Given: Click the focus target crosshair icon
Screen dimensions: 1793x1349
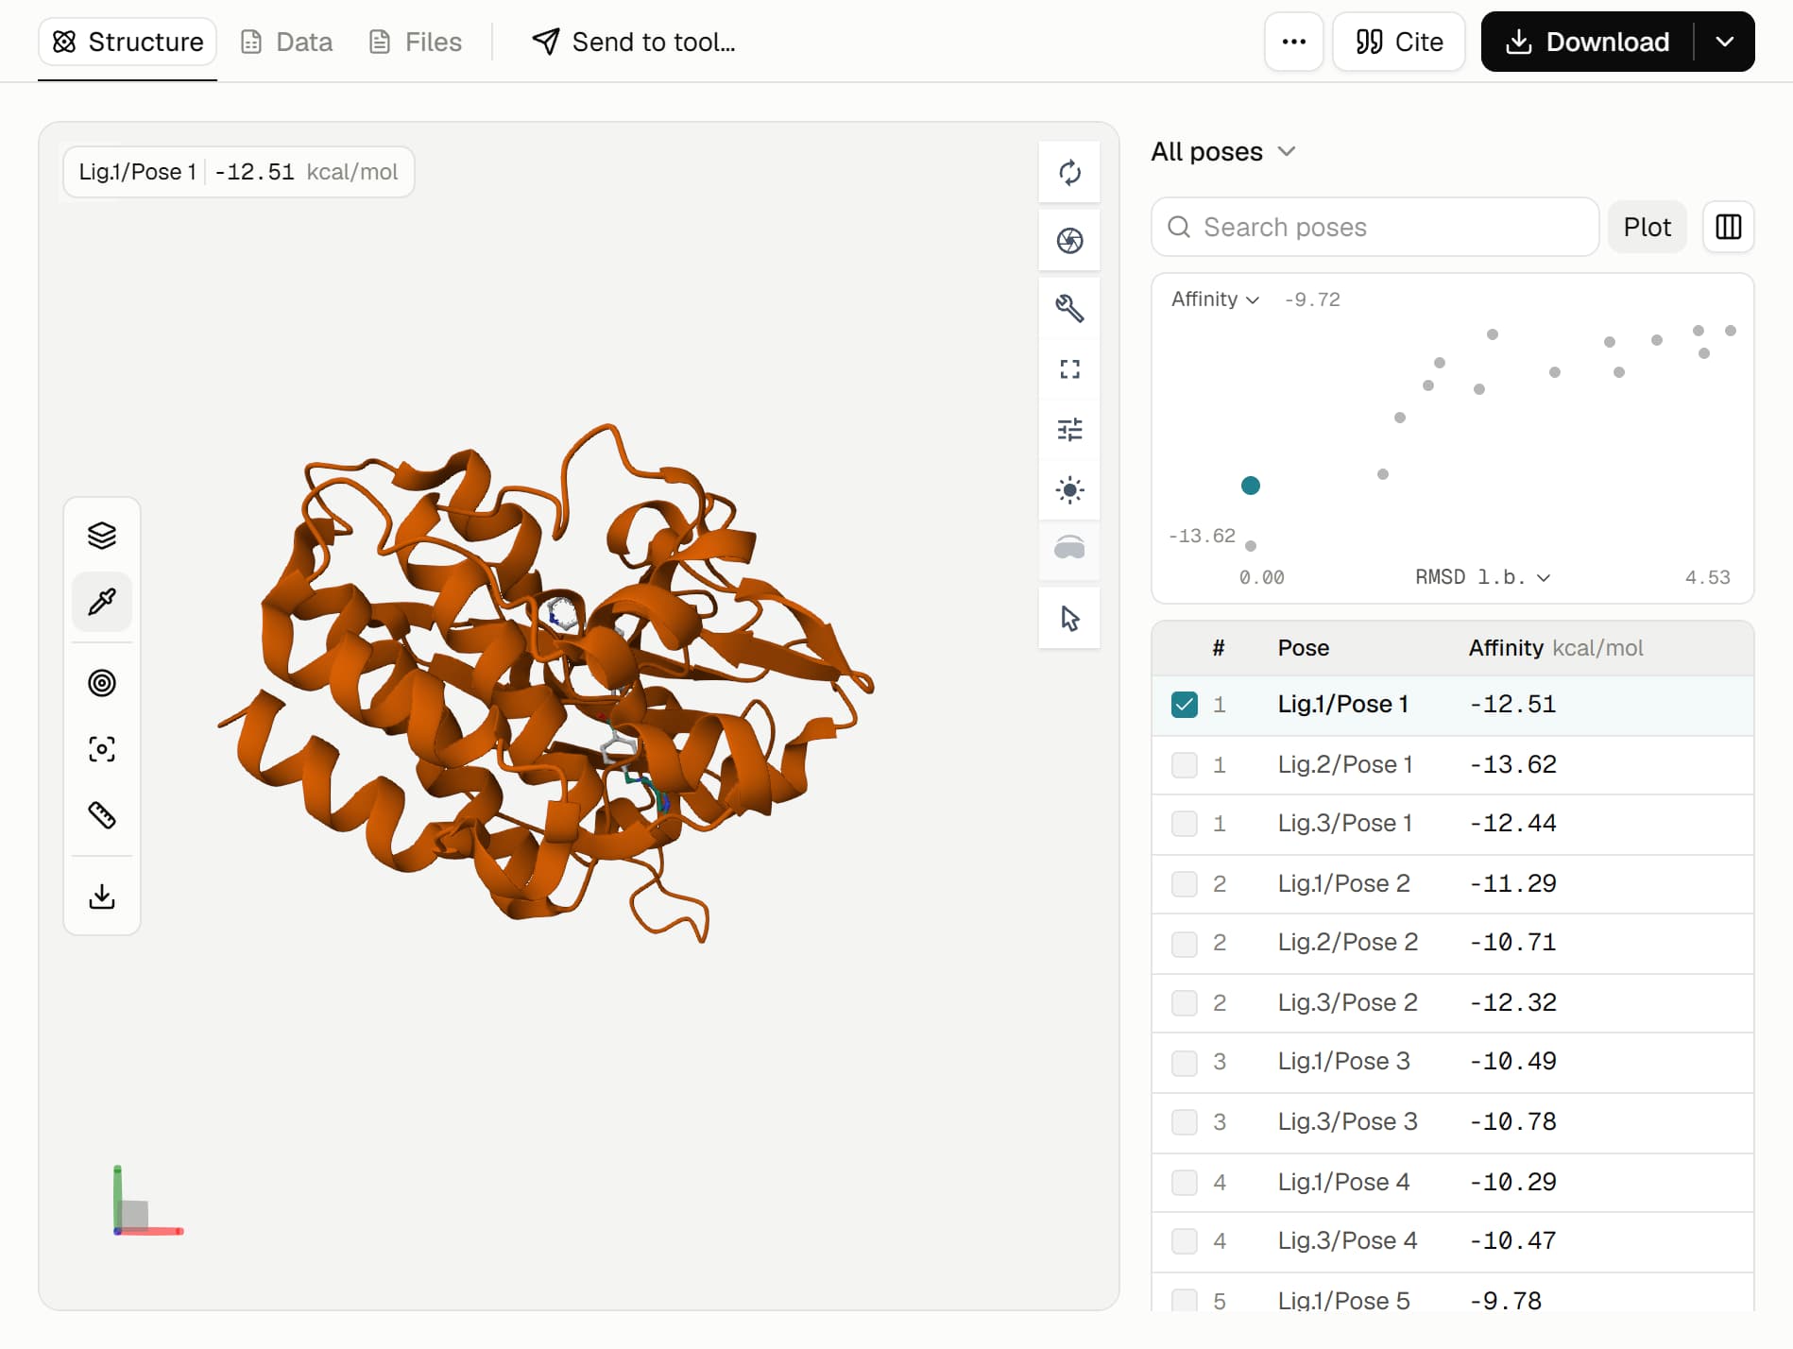Looking at the screenshot, I should point(102,749).
